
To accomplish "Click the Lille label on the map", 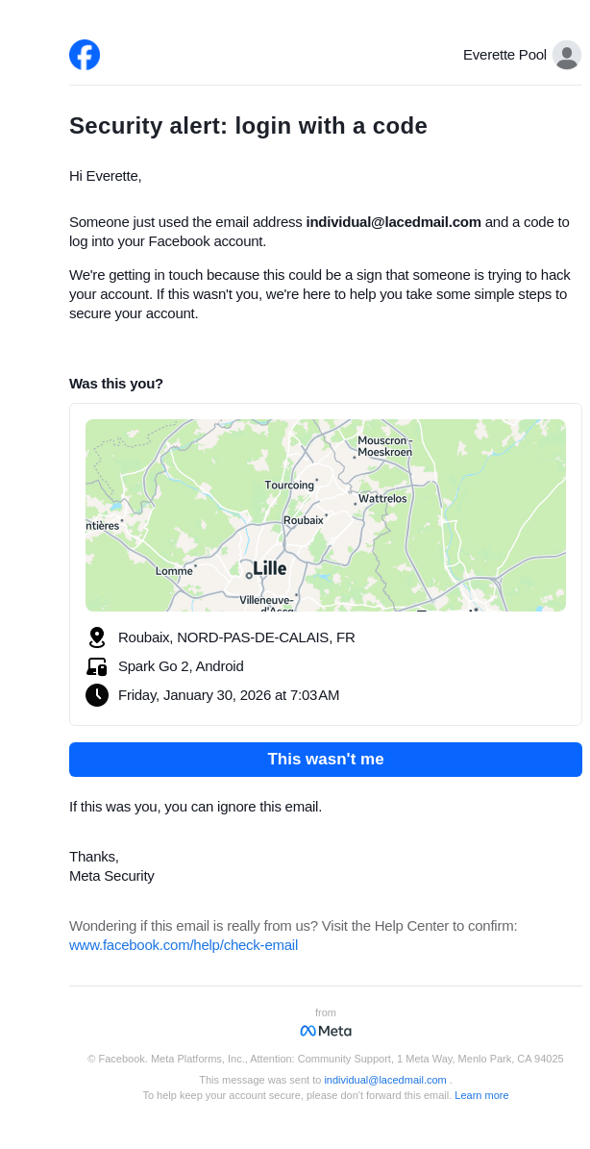I will (269, 568).
